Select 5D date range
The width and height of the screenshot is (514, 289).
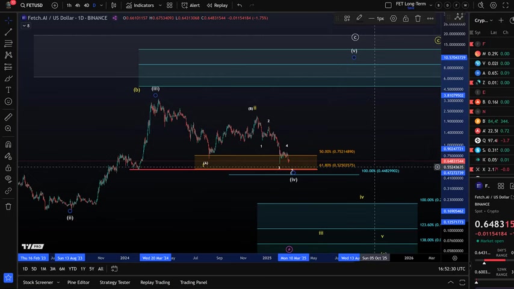[34, 269]
